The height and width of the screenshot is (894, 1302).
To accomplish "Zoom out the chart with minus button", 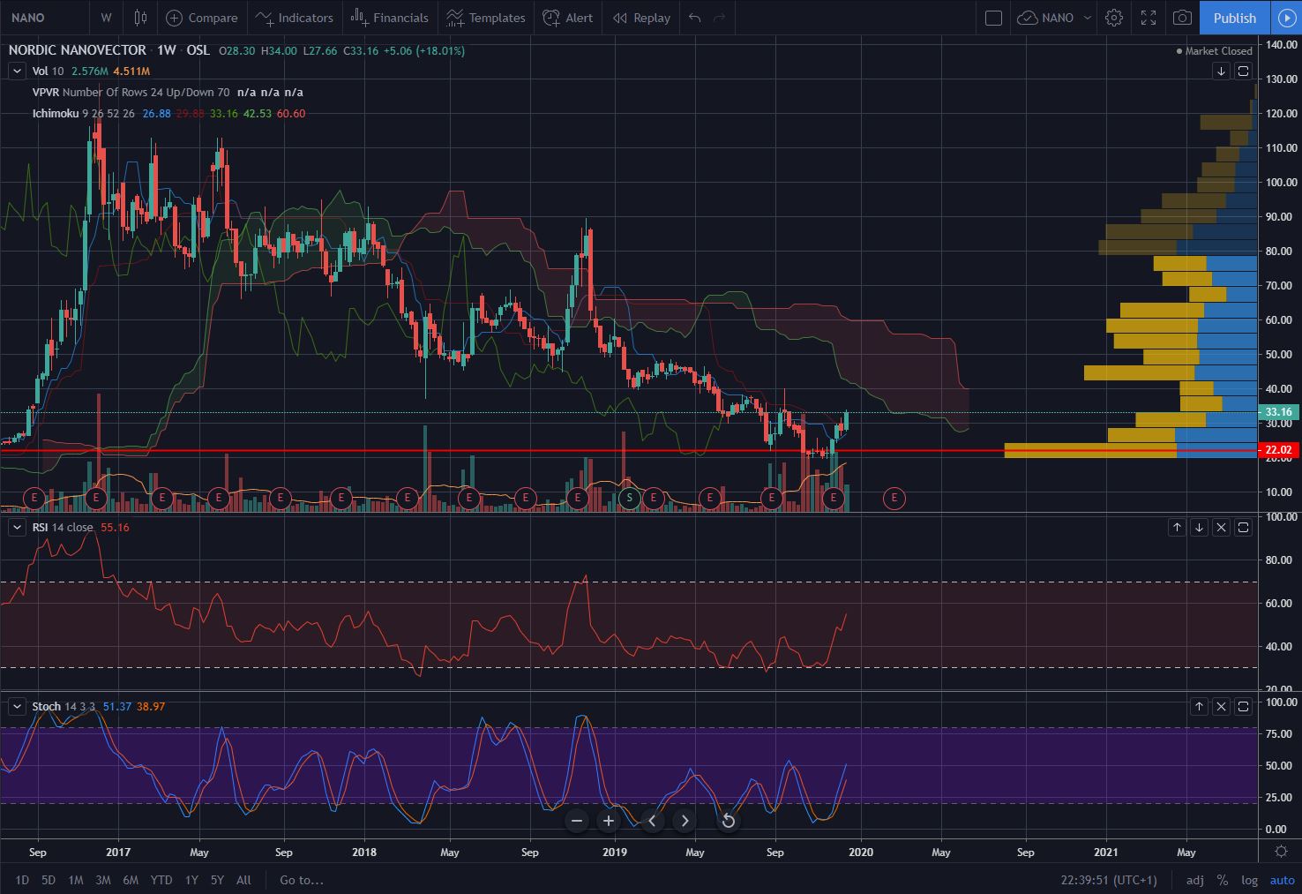I will pos(577,821).
